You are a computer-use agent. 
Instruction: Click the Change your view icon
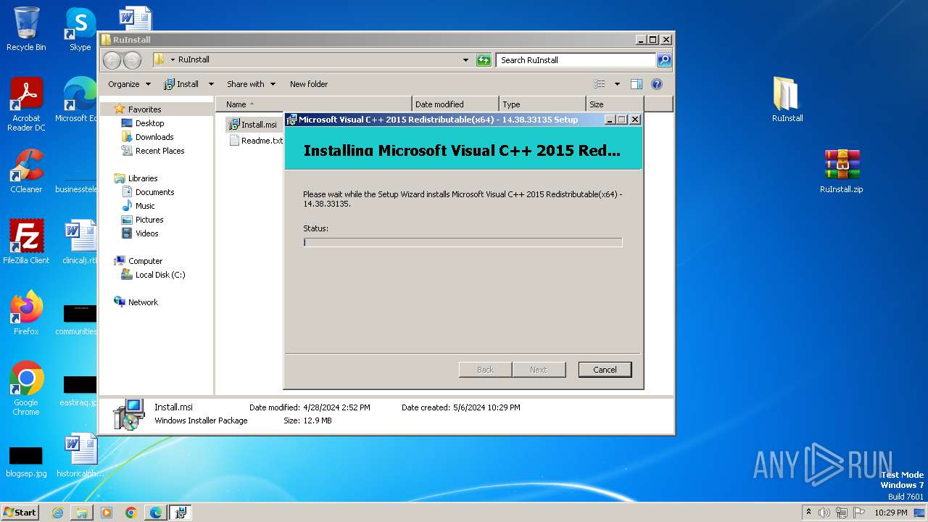[x=600, y=84]
